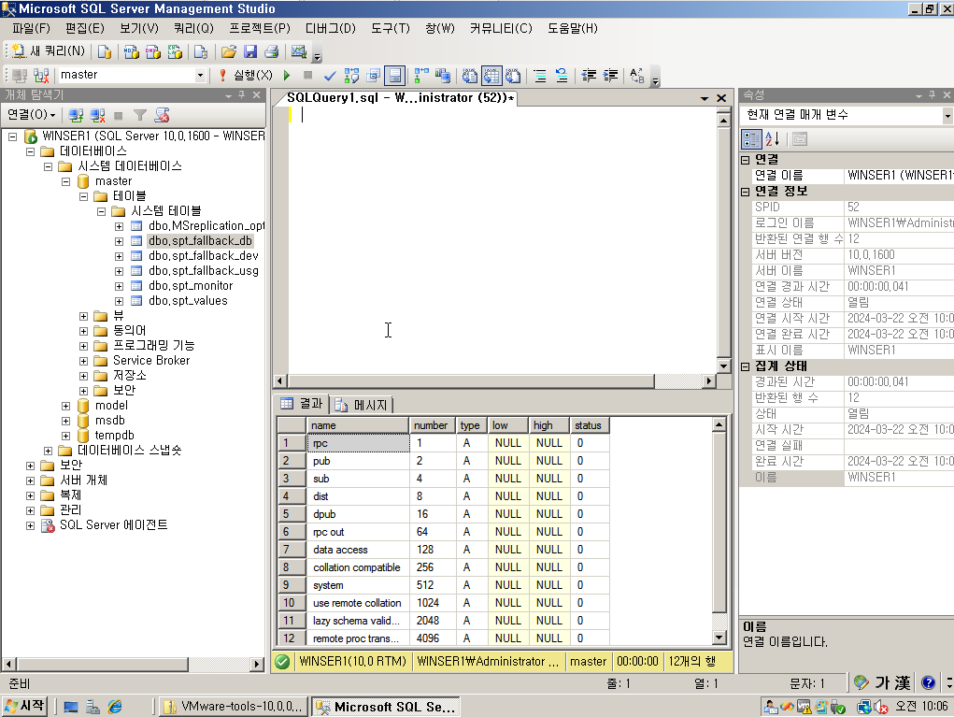Viewport: 954px width, 717px height.
Task: Click the Analysis Services XMLA Query icon
Action: point(175,51)
